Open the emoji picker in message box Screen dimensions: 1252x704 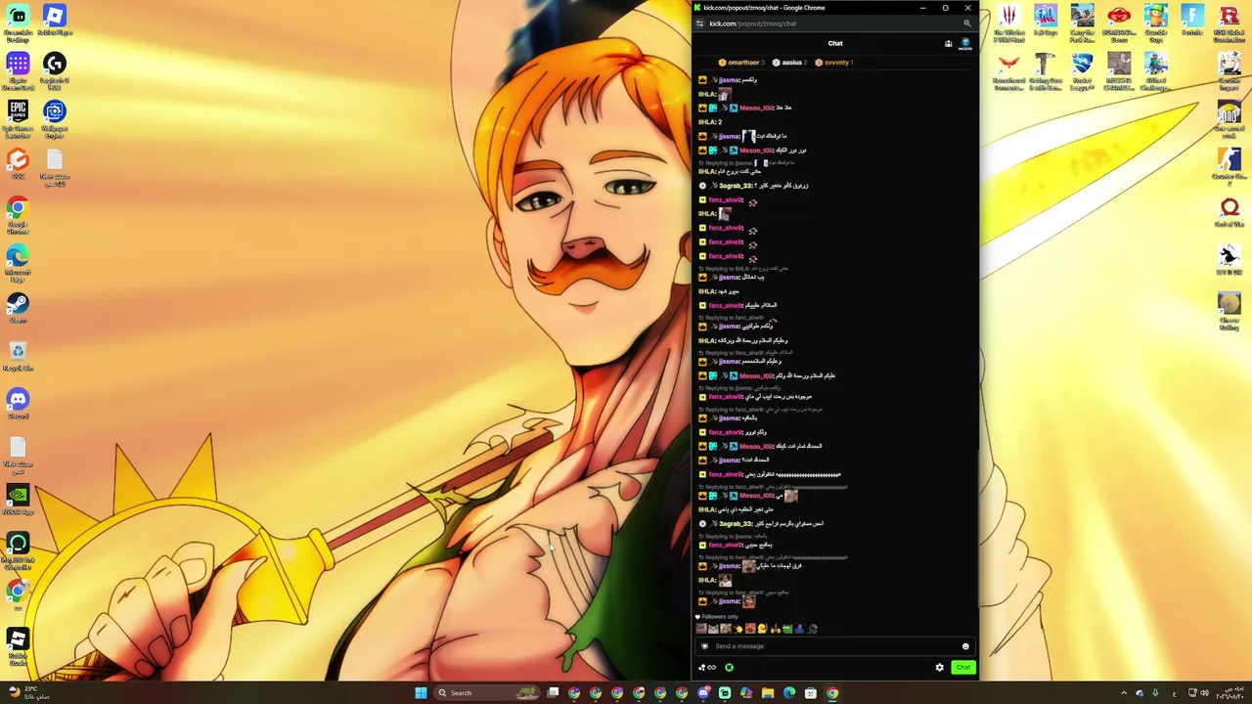click(965, 646)
